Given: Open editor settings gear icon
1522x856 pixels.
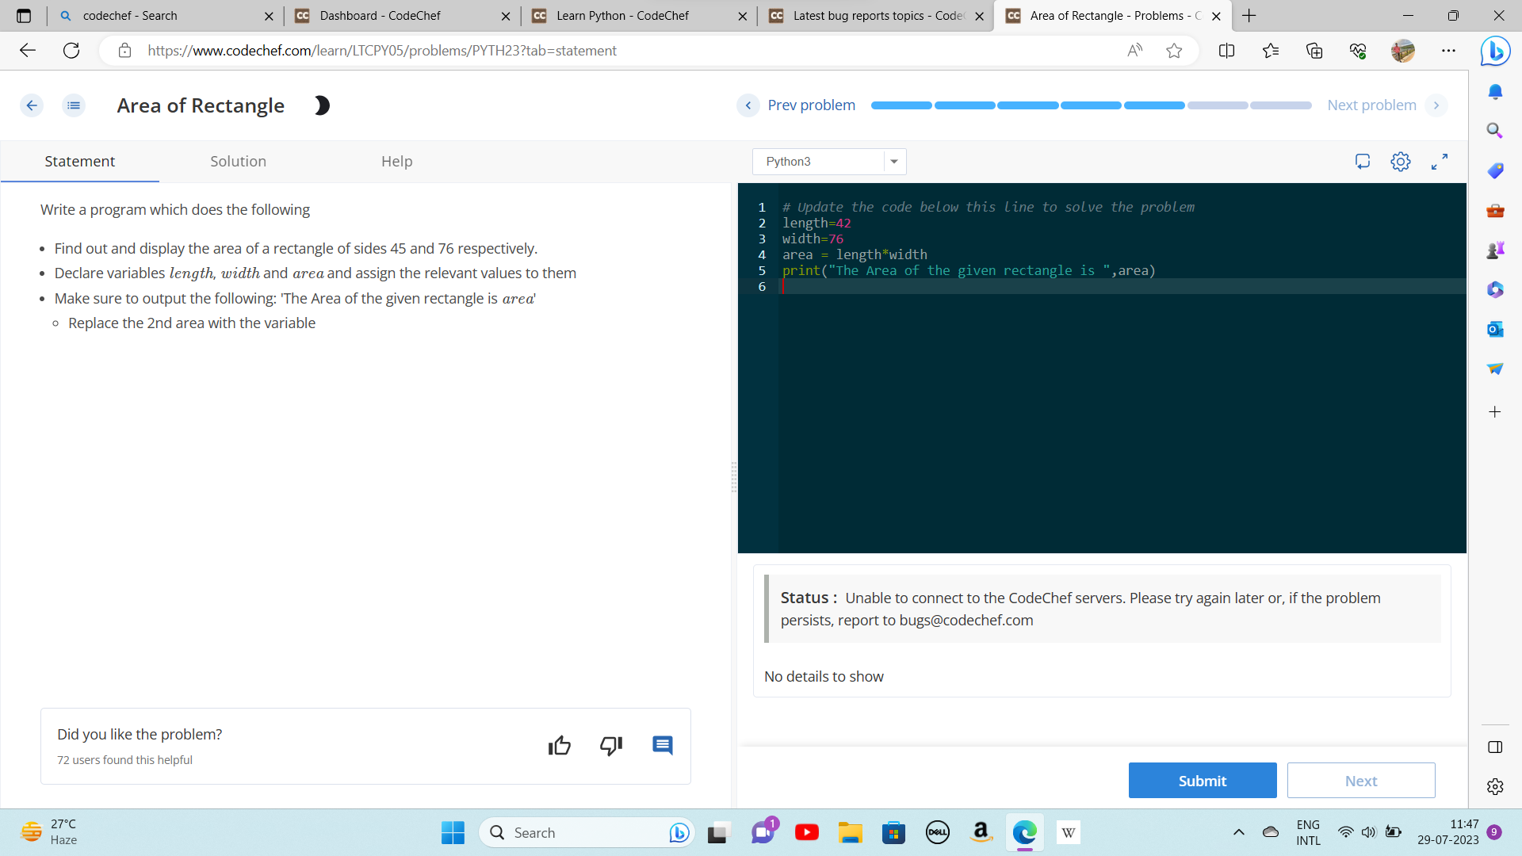Looking at the screenshot, I should coord(1401,162).
